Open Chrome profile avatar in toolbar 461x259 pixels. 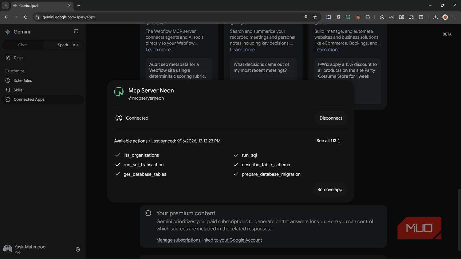click(x=445, y=17)
